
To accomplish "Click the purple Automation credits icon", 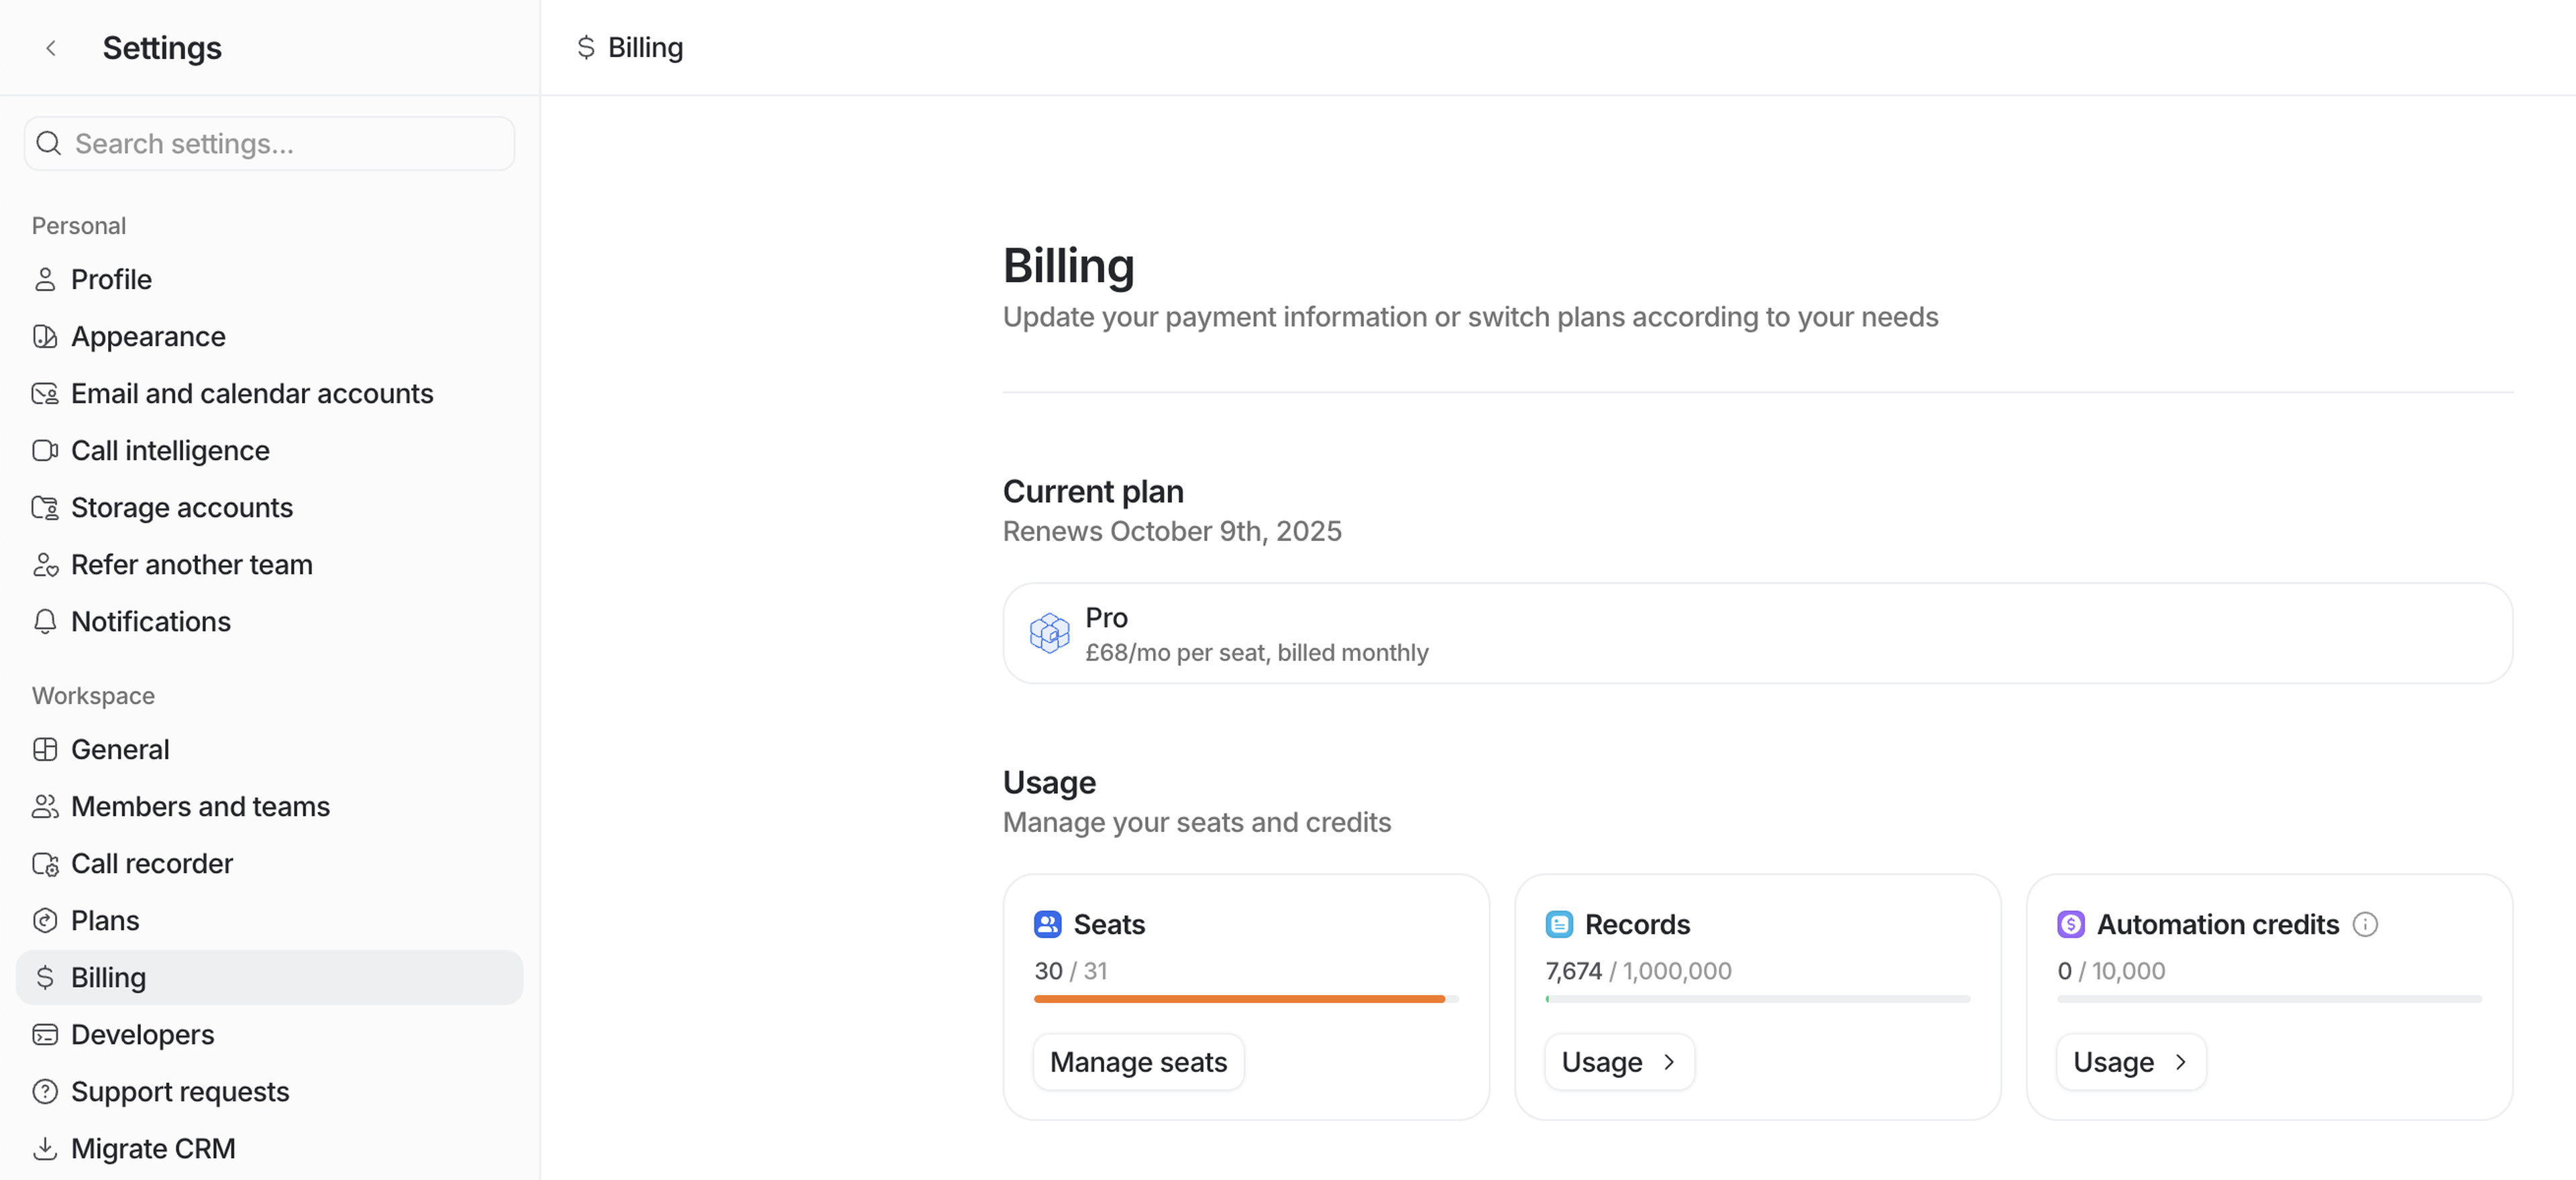I will pyautogui.click(x=2071, y=924).
